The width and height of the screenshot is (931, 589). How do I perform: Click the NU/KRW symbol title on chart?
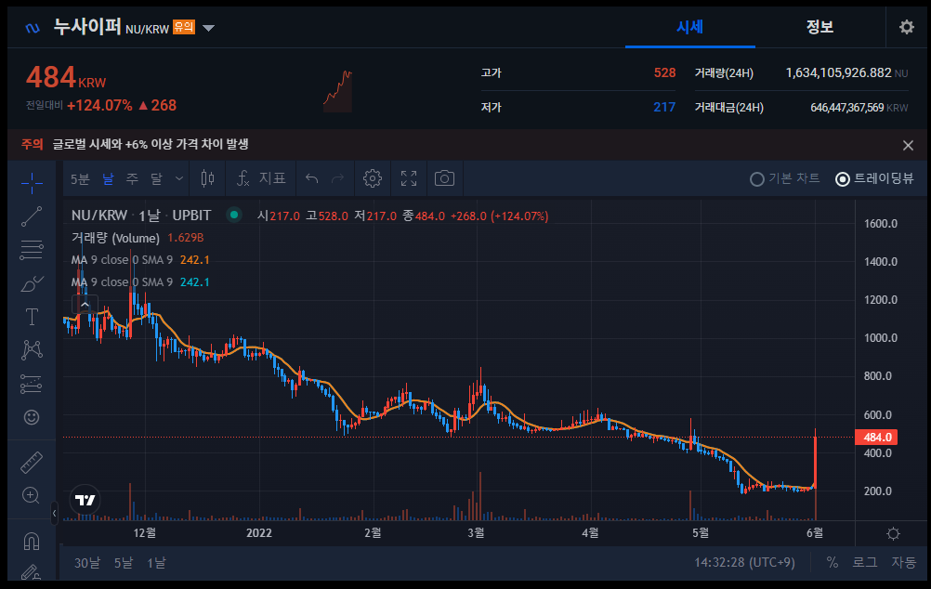tap(99, 215)
